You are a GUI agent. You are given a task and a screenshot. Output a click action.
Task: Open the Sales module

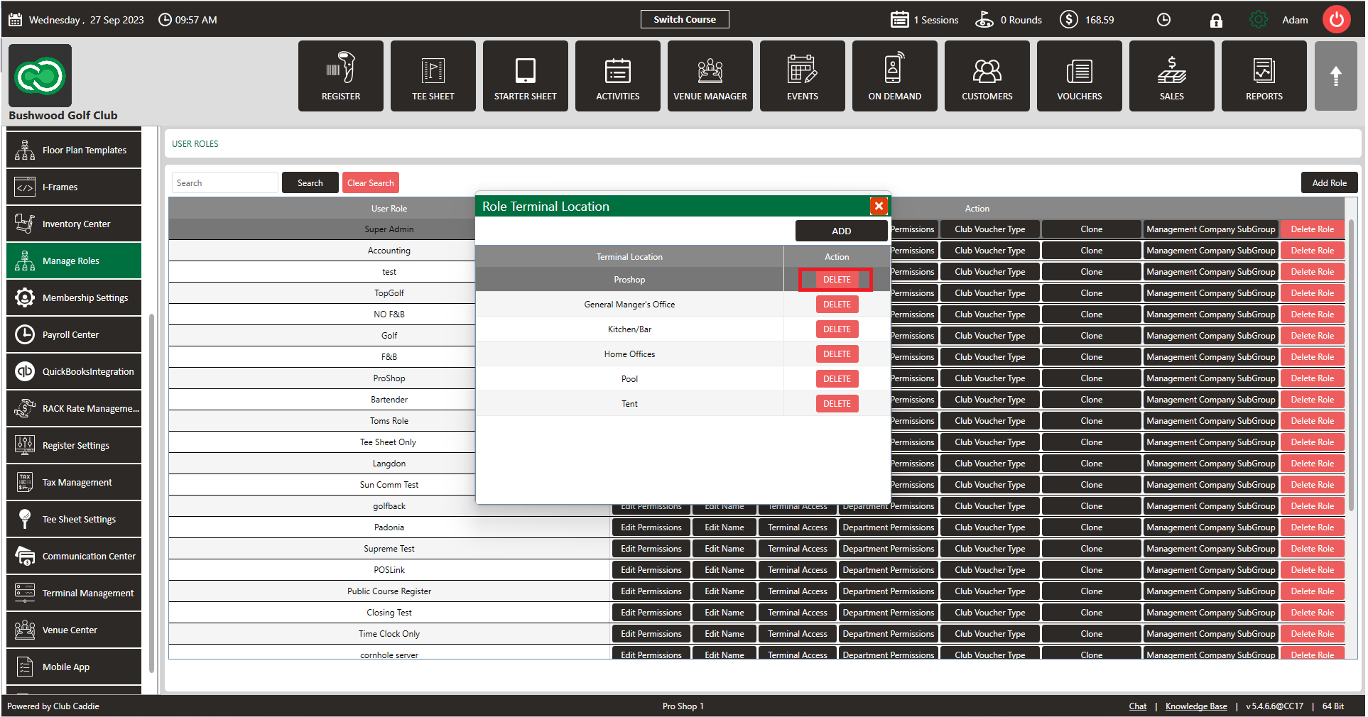tap(1171, 76)
